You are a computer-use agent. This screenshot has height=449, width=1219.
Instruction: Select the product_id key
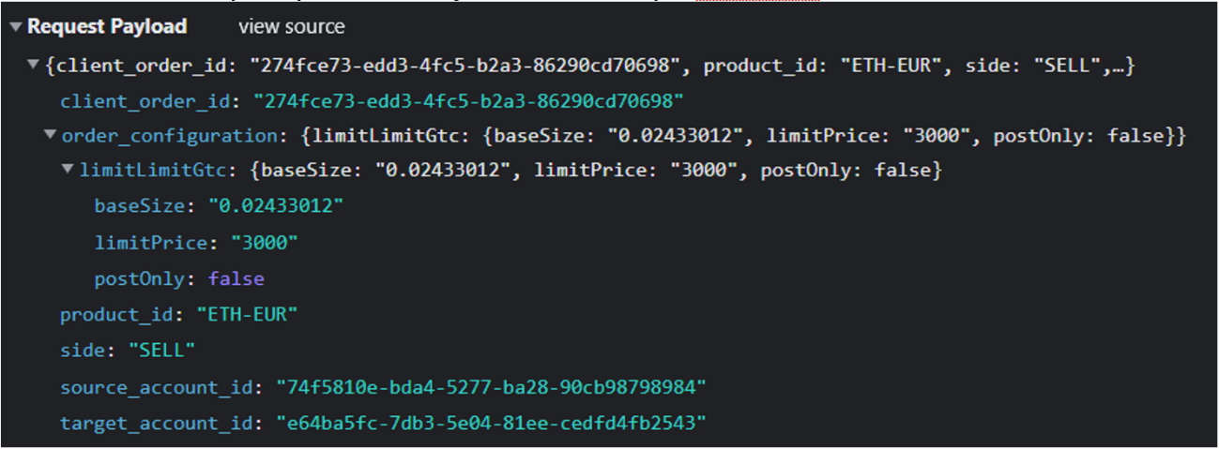coord(122,315)
